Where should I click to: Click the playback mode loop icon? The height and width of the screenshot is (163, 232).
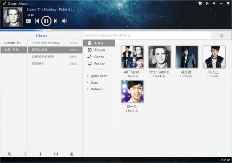(x=56, y=154)
